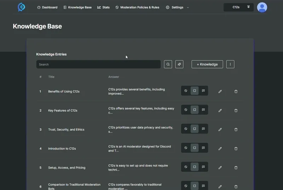Focus the knowledge entries Search field
Screen dimensions: 283x190
click(98, 65)
